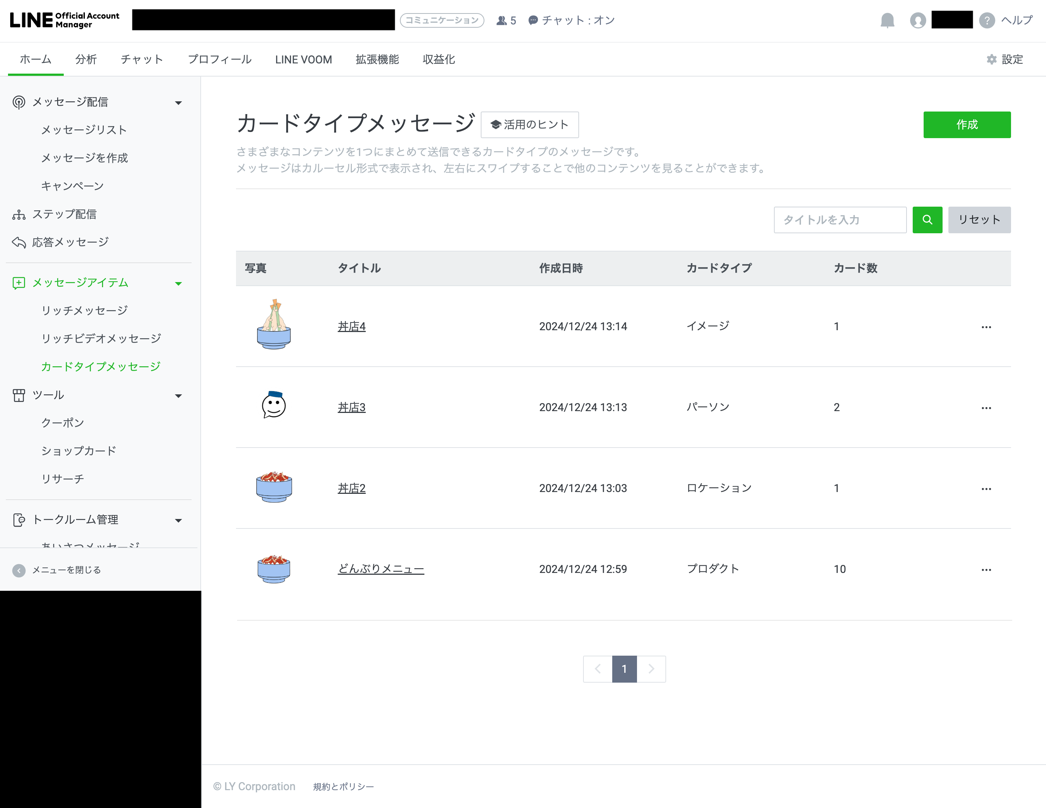Collapse the メッセージアイテム section arrow
Image resolution: width=1046 pixels, height=808 pixels.
179,283
